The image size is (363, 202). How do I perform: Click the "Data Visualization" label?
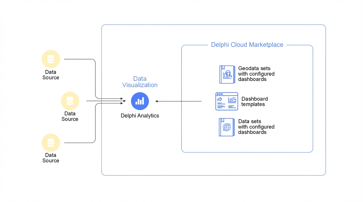point(140,82)
